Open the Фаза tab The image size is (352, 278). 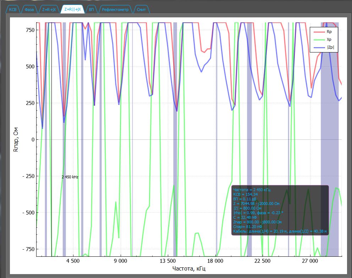29,10
